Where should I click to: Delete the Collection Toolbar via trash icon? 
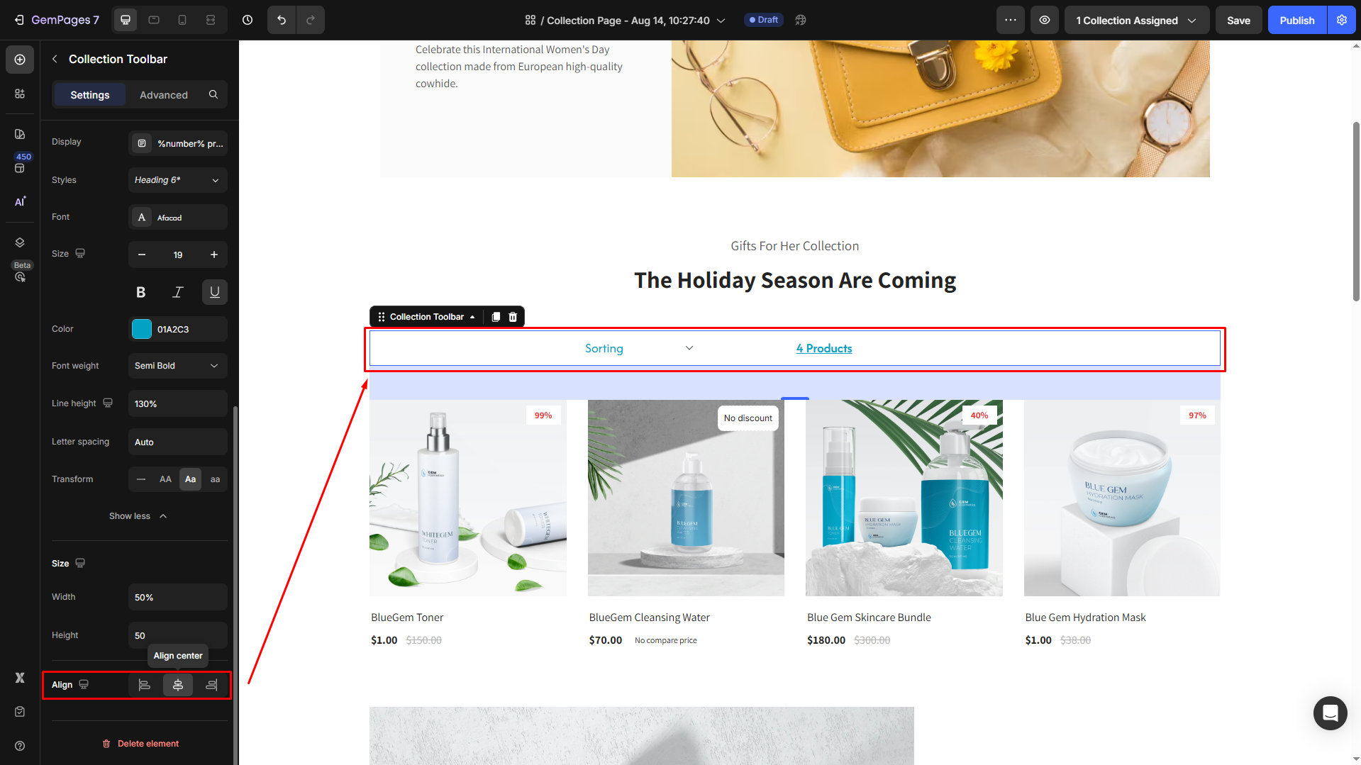coord(513,317)
